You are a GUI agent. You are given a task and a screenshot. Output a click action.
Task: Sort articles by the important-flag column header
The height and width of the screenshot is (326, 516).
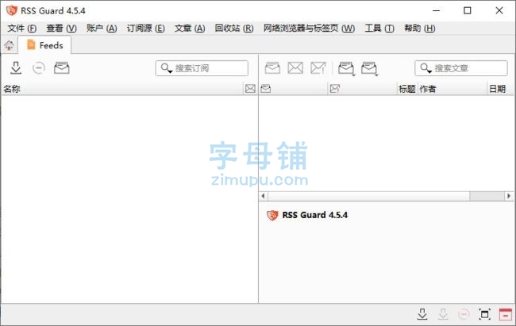coord(363,89)
